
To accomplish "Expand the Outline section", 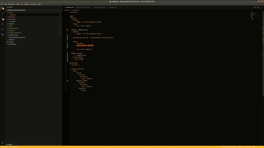I will click(34, 144).
